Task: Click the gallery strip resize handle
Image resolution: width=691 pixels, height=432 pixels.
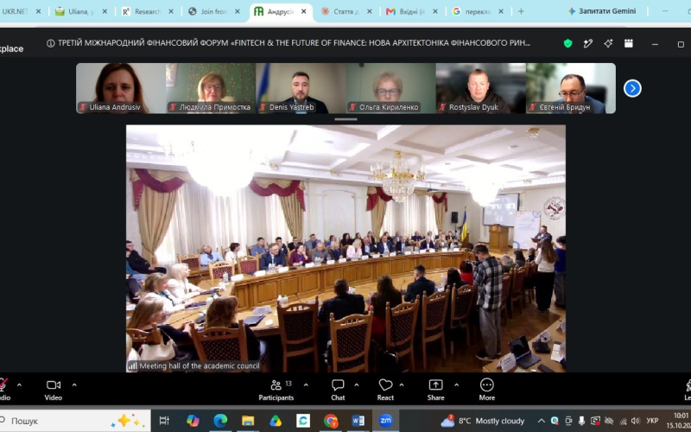Action: click(345, 119)
